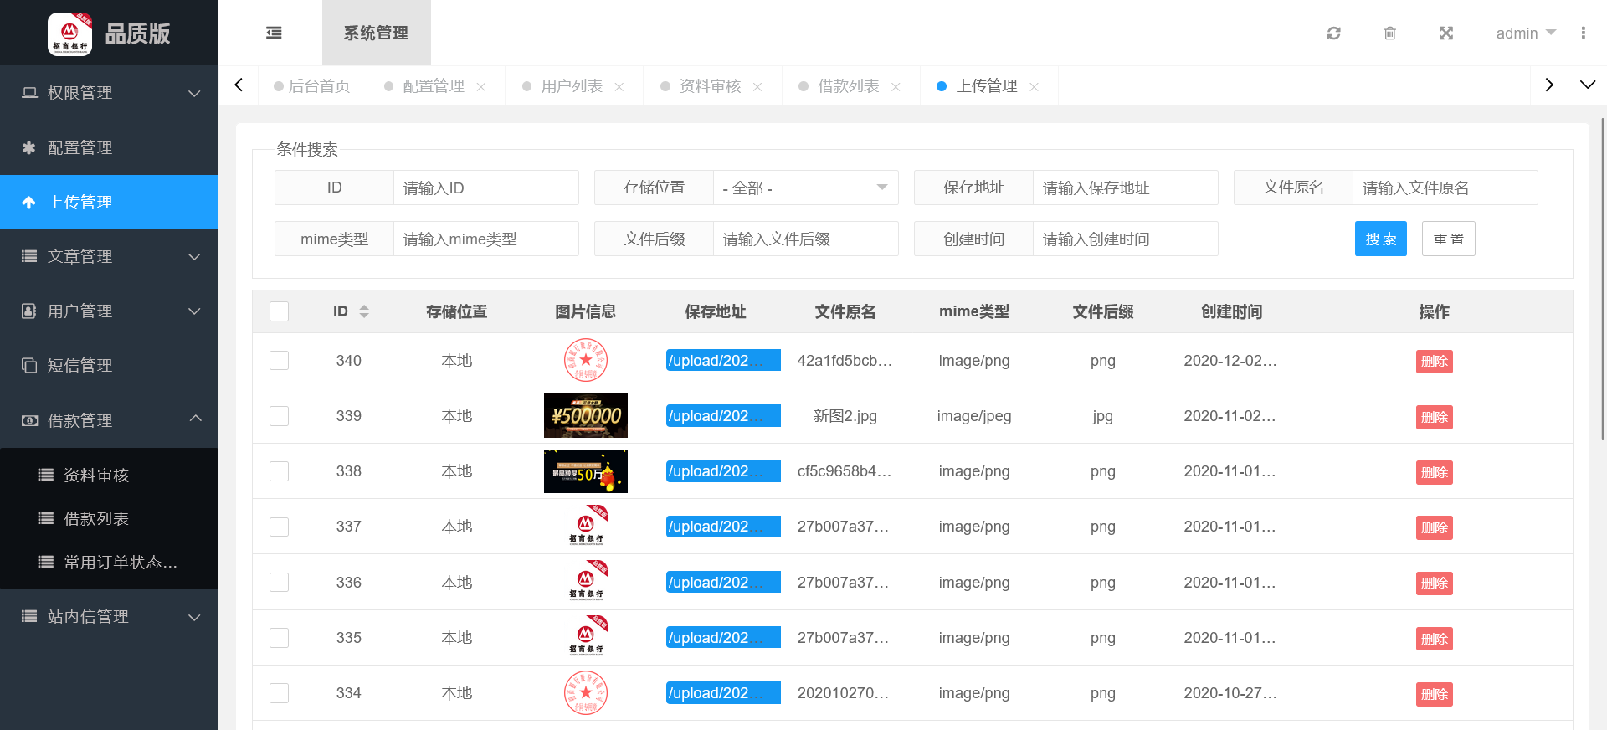This screenshot has height=730, width=1607.
Task: Check the checkbox for row 337
Action: coord(280,527)
